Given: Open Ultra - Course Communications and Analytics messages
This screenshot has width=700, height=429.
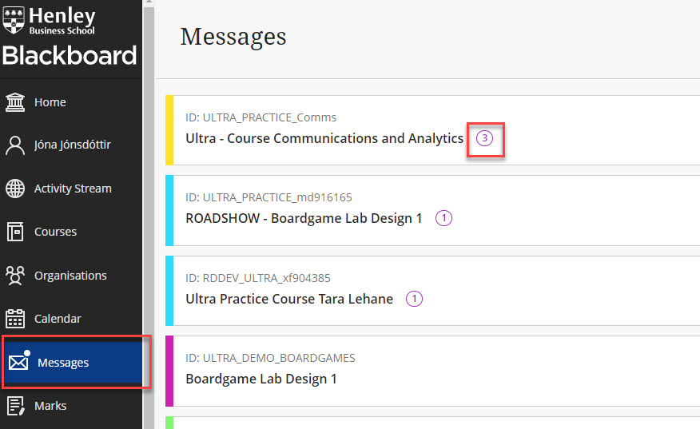Looking at the screenshot, I should [x=324, y=138].
